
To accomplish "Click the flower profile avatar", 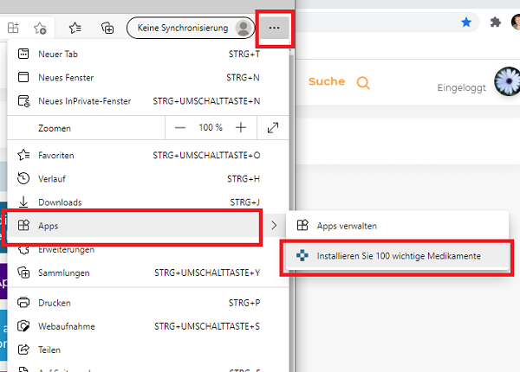I will 507,81.
